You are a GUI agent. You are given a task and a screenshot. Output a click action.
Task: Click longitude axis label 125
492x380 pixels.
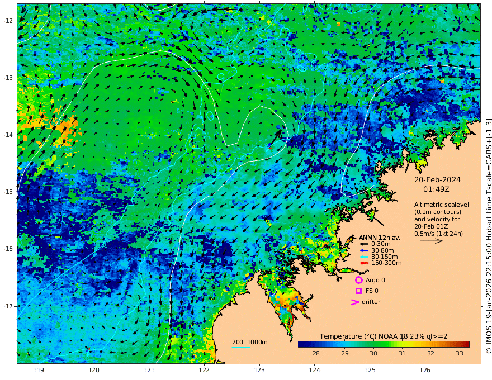[x=370, y=370]
